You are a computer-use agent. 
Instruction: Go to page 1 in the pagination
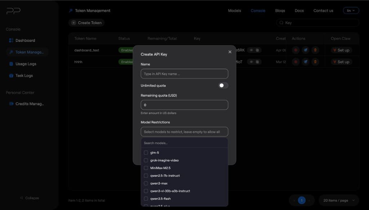tap(302, 200)
